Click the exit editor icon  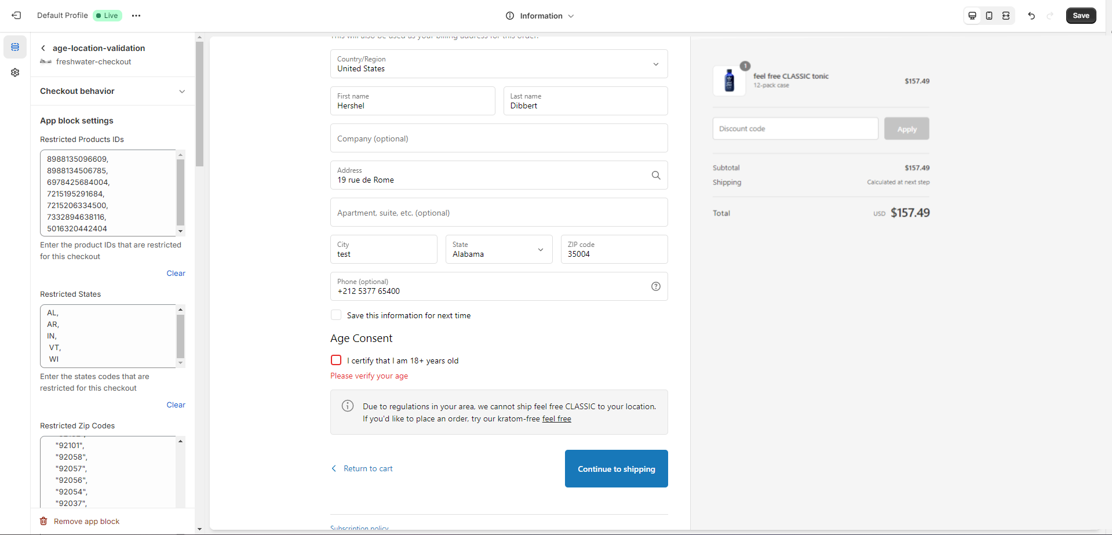pyautogui.click(x=16, y=16)
